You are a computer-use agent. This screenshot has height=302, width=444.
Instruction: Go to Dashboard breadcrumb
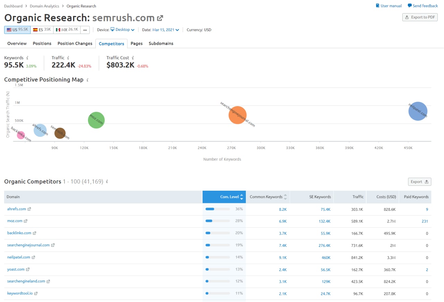13,6
